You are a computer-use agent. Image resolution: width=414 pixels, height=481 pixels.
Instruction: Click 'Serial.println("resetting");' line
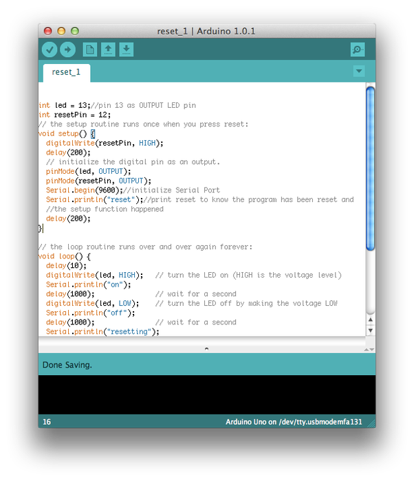[102, 332]
